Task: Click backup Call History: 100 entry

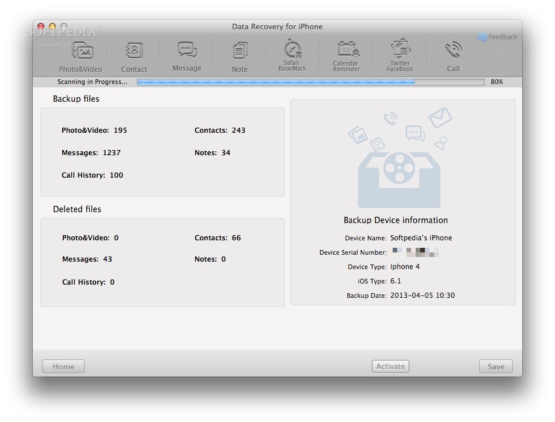Action: [x=92, y=175]
